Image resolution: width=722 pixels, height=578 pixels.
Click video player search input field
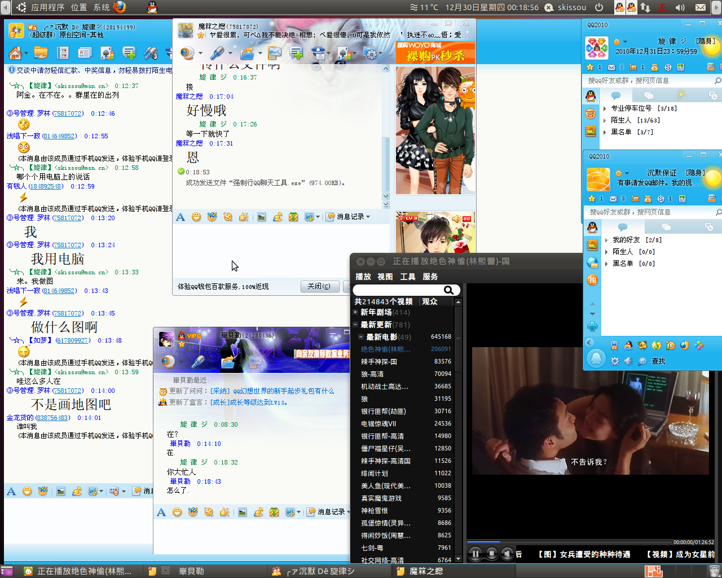[x=398, y=290]
